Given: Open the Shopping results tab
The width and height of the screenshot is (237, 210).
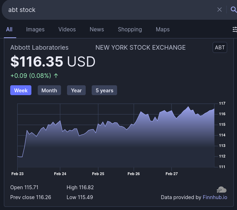Looking at the screenshot, I should 130,30.
